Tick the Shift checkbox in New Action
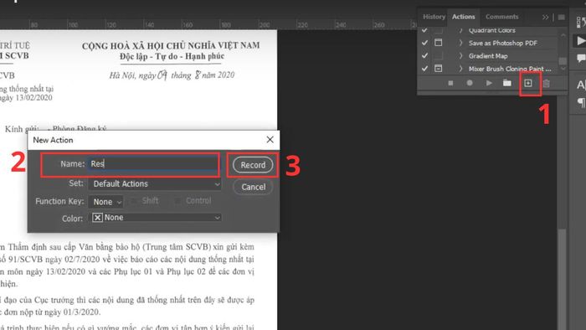The image size is (586, 330). click(133, 201)
